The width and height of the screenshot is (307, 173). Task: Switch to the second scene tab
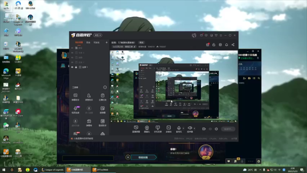[x=88, y=42]
